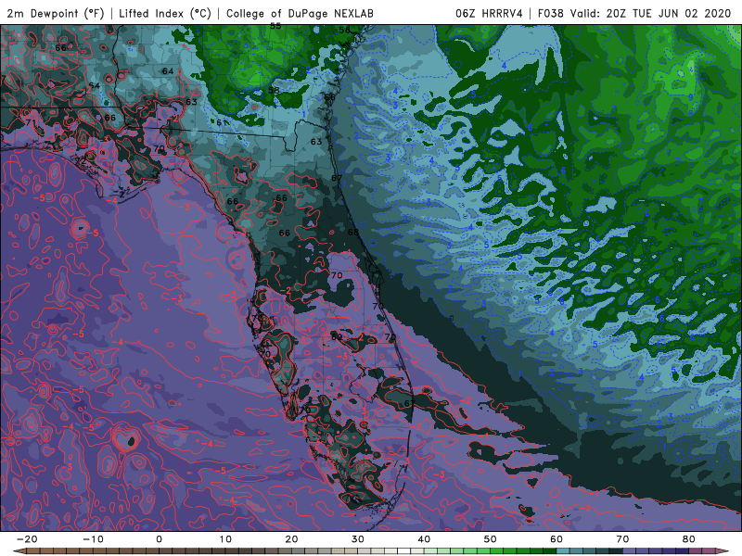
Task: Click the "58" dewpoint value on the map
Action: (x=274, y=90)
